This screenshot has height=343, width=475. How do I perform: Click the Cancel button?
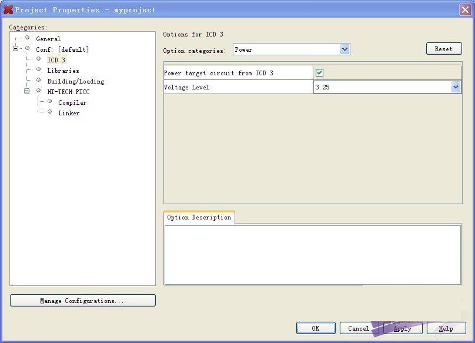point(359,328)
